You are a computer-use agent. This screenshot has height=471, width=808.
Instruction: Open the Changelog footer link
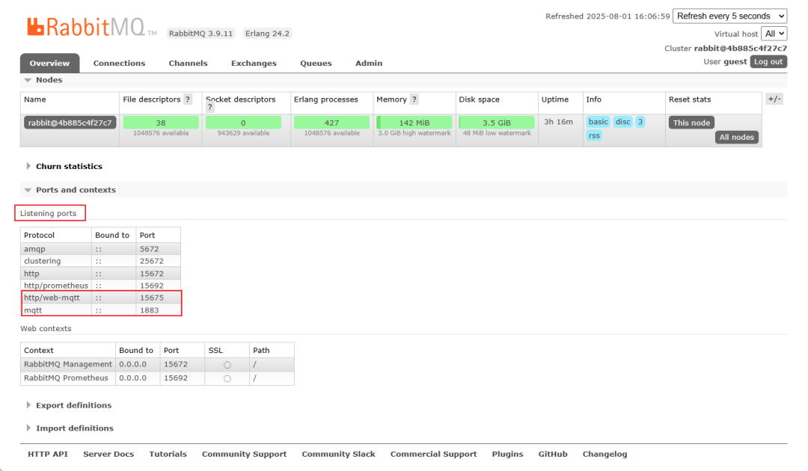click(604, 454)
